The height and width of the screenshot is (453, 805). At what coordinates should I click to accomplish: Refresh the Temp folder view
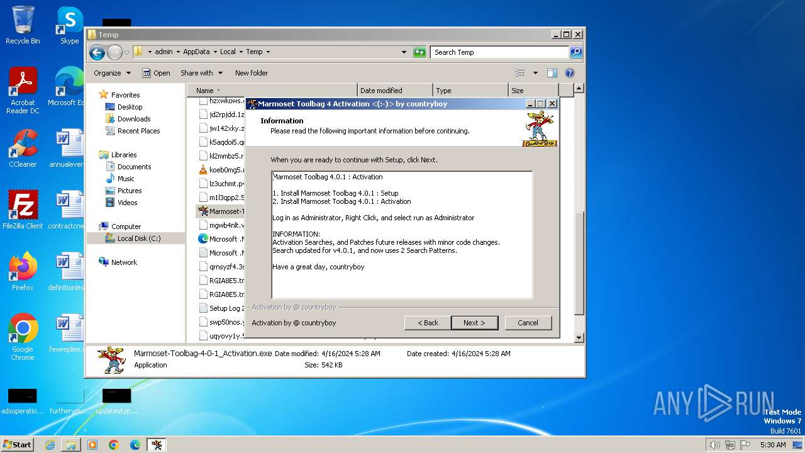click(419, 52)
